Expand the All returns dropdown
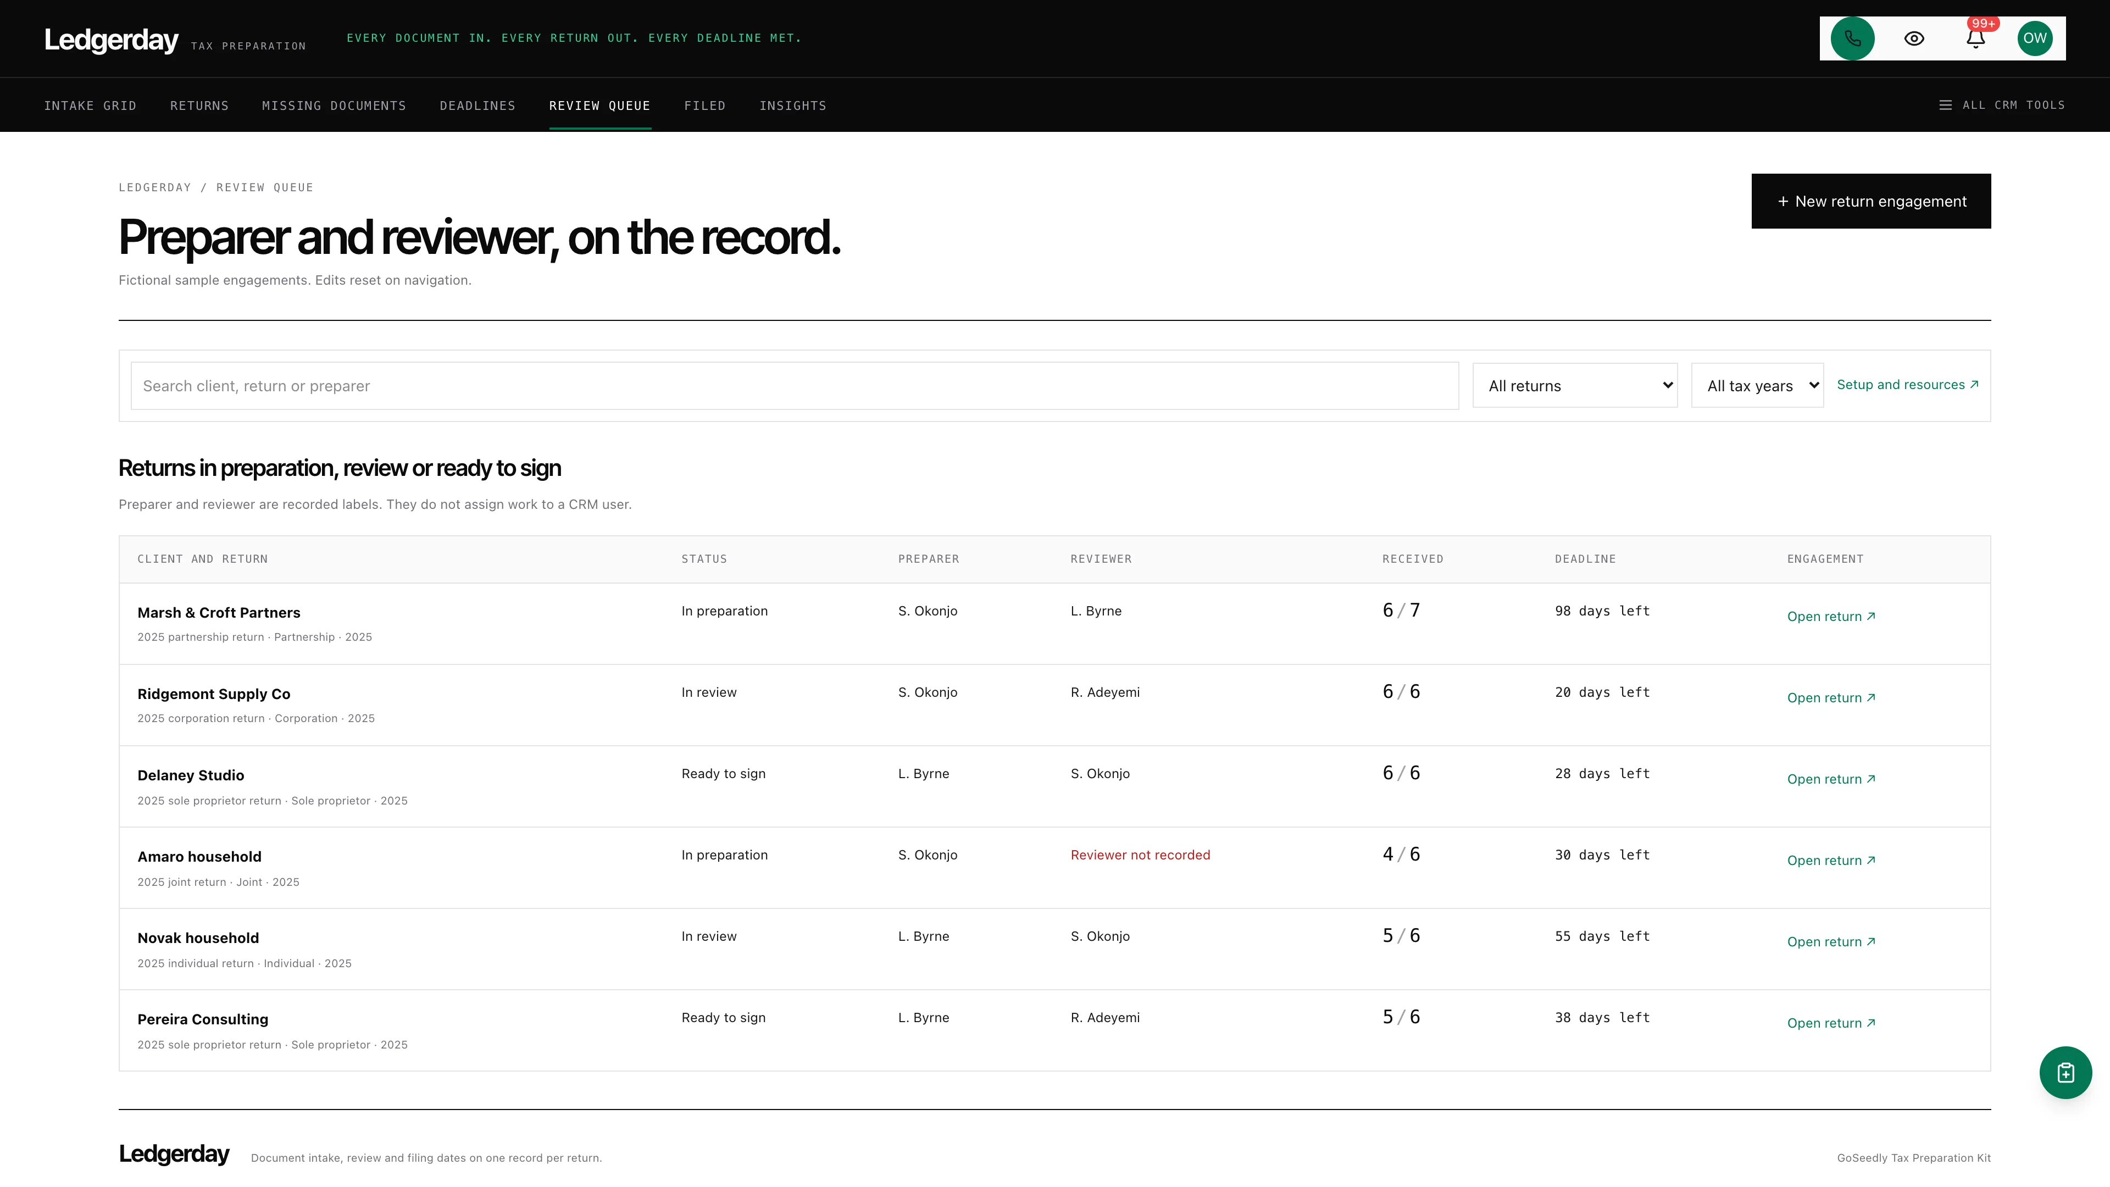The image size is (2110, 1187). point(1574,386)
